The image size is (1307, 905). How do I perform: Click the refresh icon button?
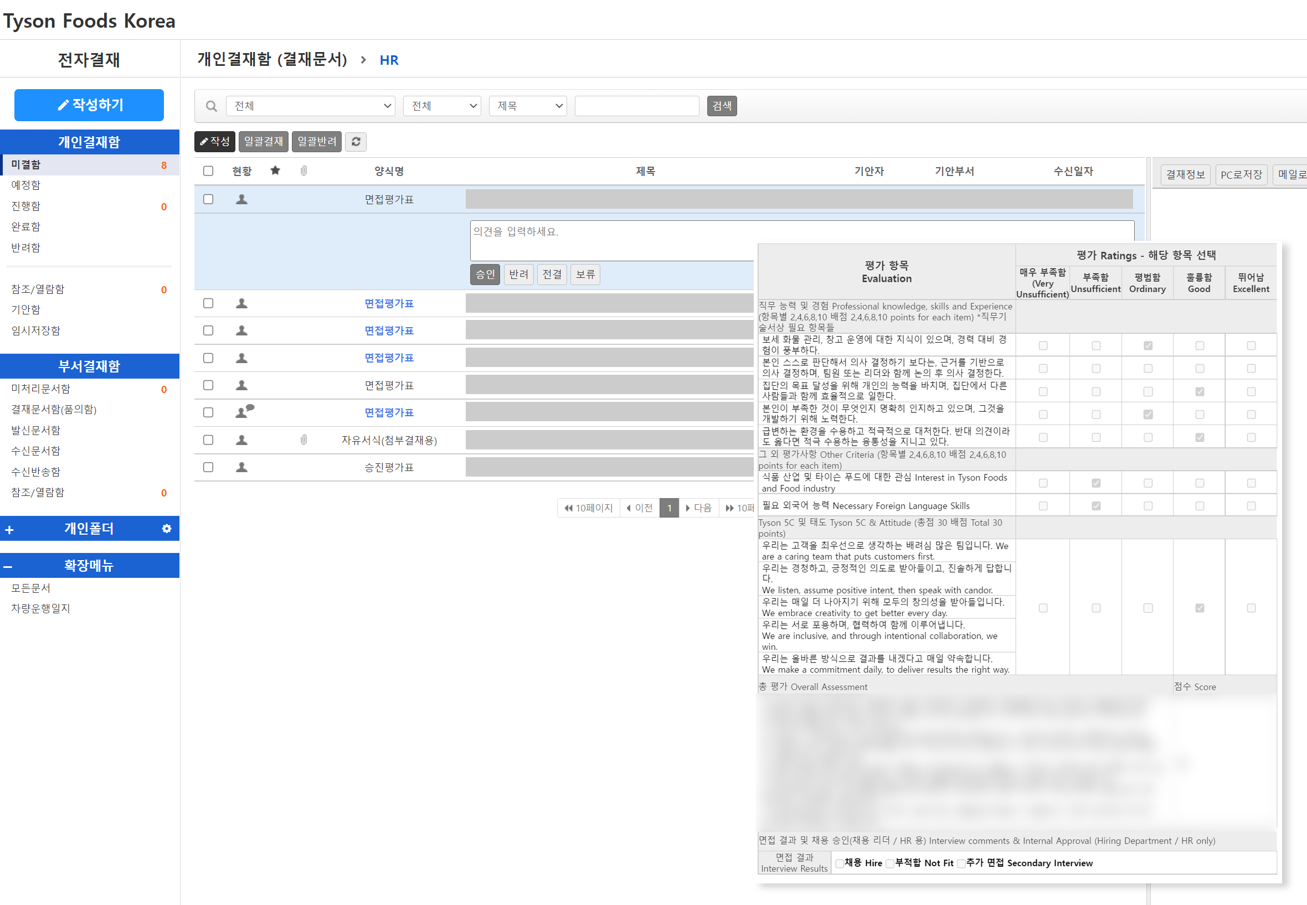click(356, 142)
